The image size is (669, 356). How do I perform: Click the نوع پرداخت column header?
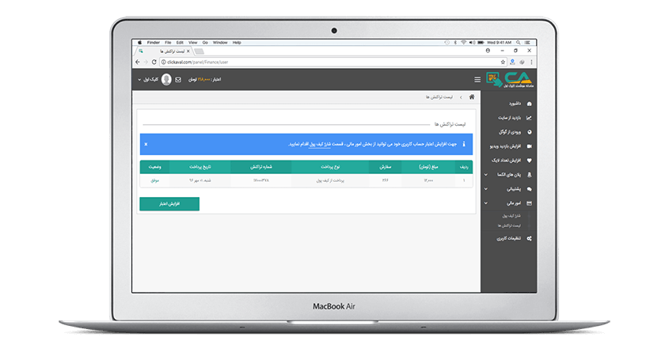click(330, 167)
